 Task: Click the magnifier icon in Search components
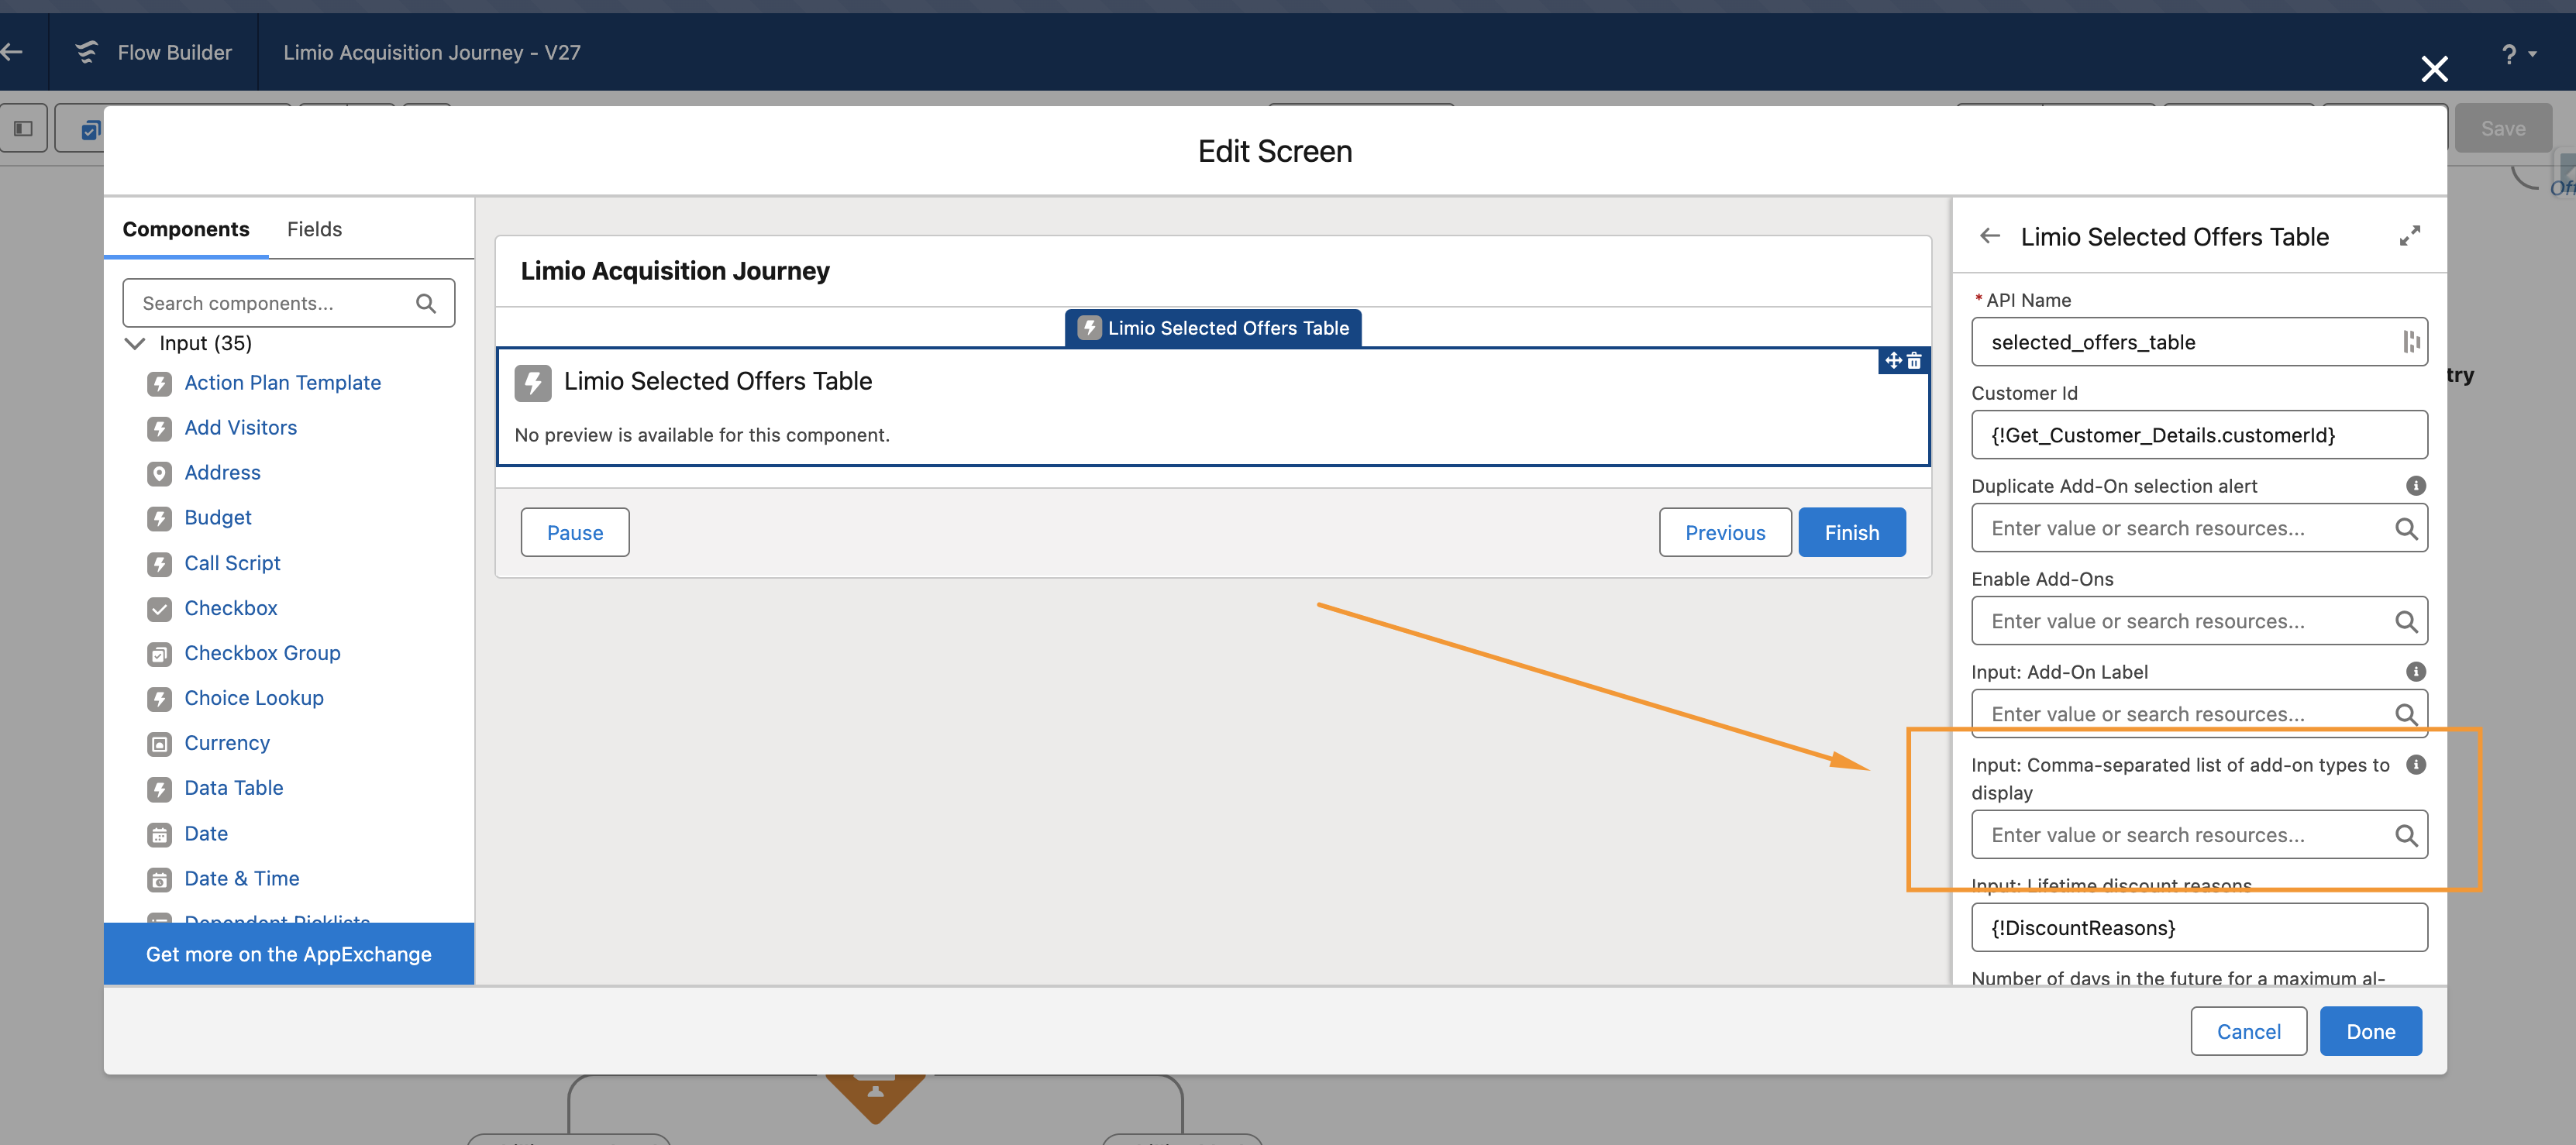426,303
